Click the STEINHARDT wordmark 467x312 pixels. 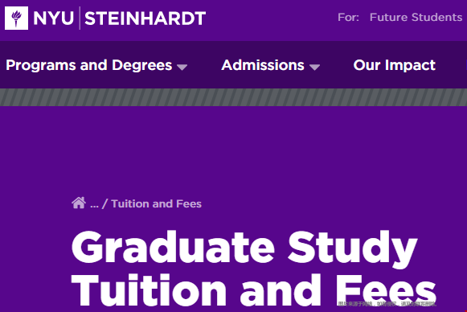click(x=145, y=18)
